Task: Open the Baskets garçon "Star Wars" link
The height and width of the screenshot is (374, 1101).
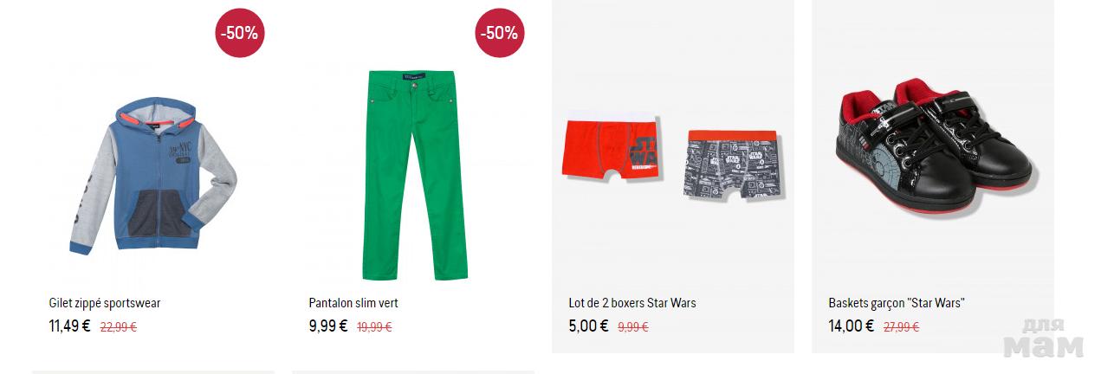Action: (x=897, y=303)
